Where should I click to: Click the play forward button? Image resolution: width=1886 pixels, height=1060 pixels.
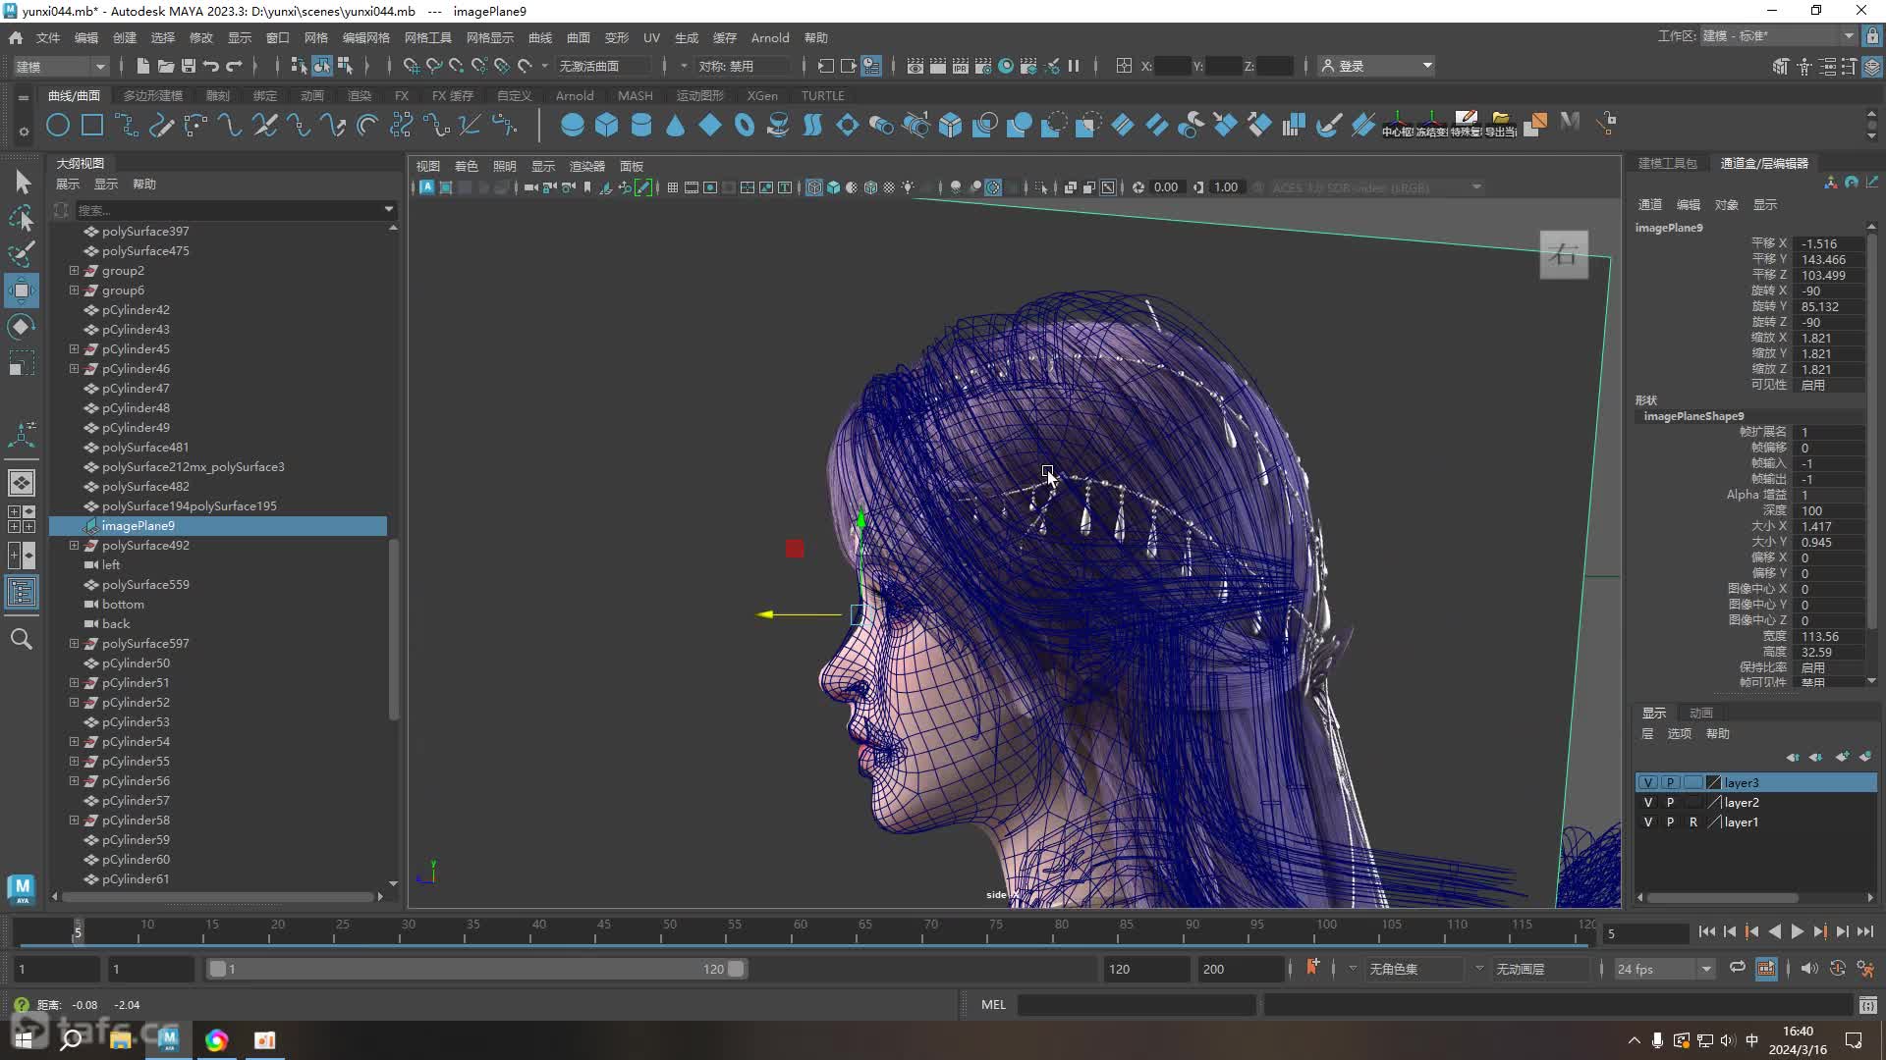click(x=1797, y=932)
